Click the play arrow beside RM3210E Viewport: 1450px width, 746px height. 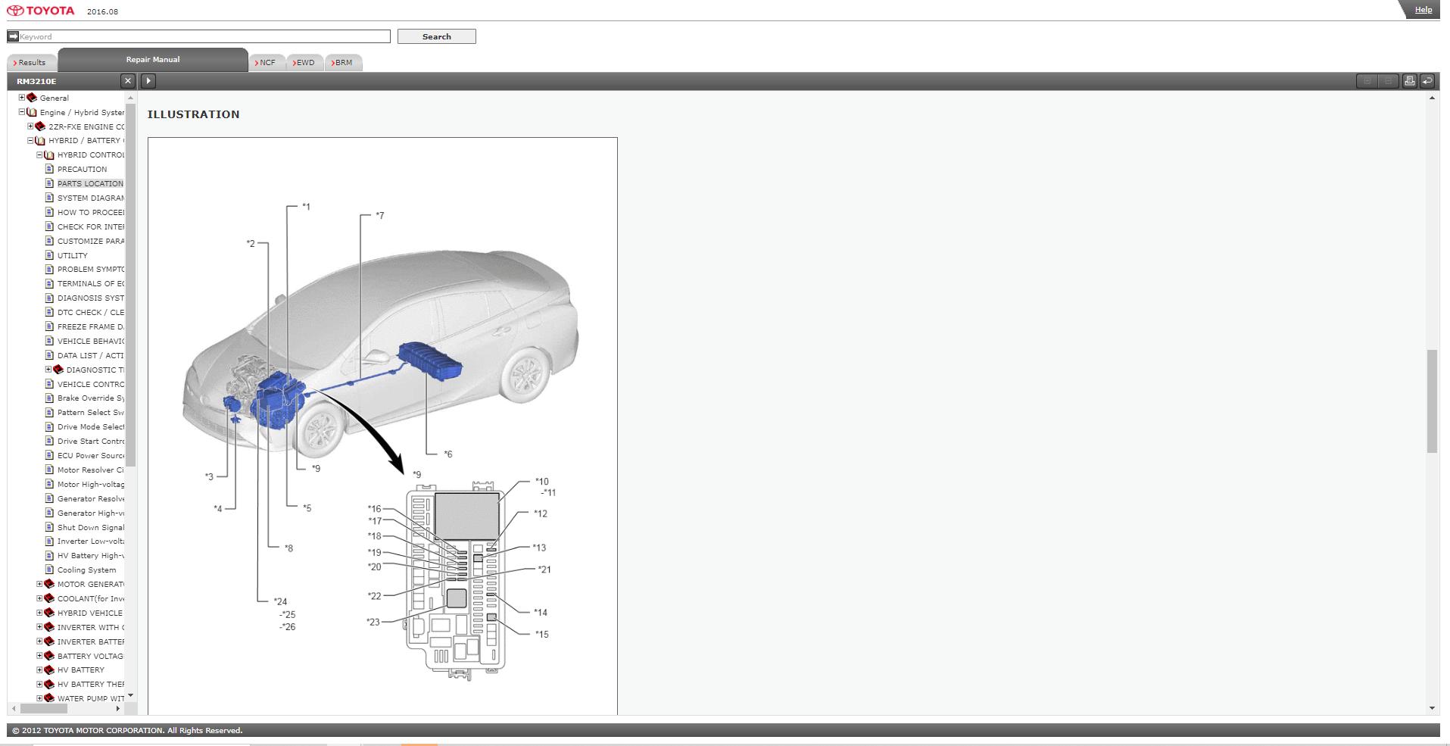pyautogui.click(x=148, y=81)
